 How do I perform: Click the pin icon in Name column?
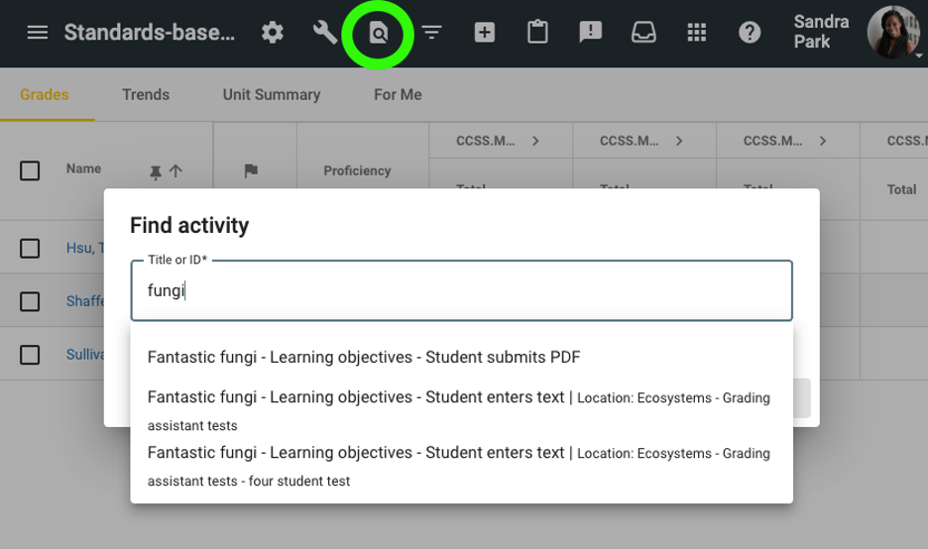pos(156,171)
